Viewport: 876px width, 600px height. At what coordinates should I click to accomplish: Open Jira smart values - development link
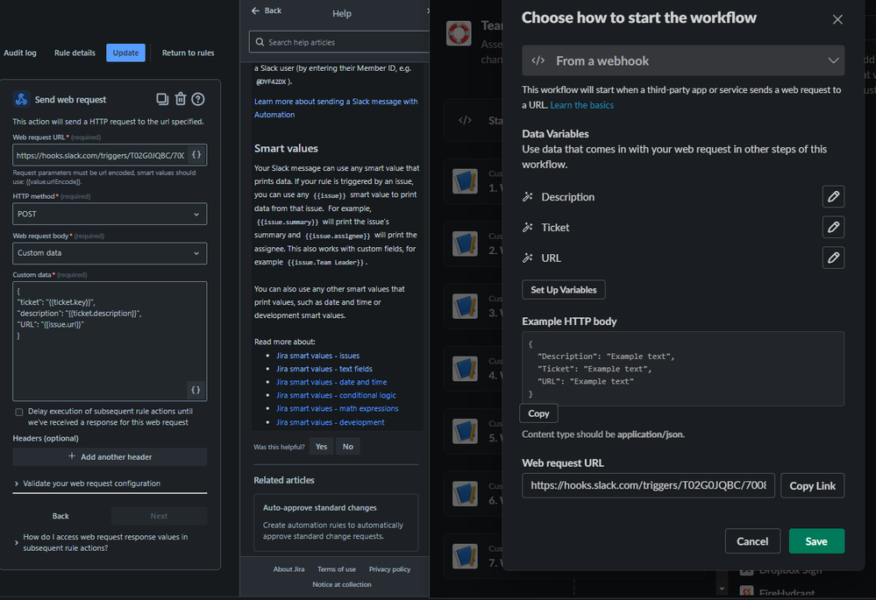331,422
